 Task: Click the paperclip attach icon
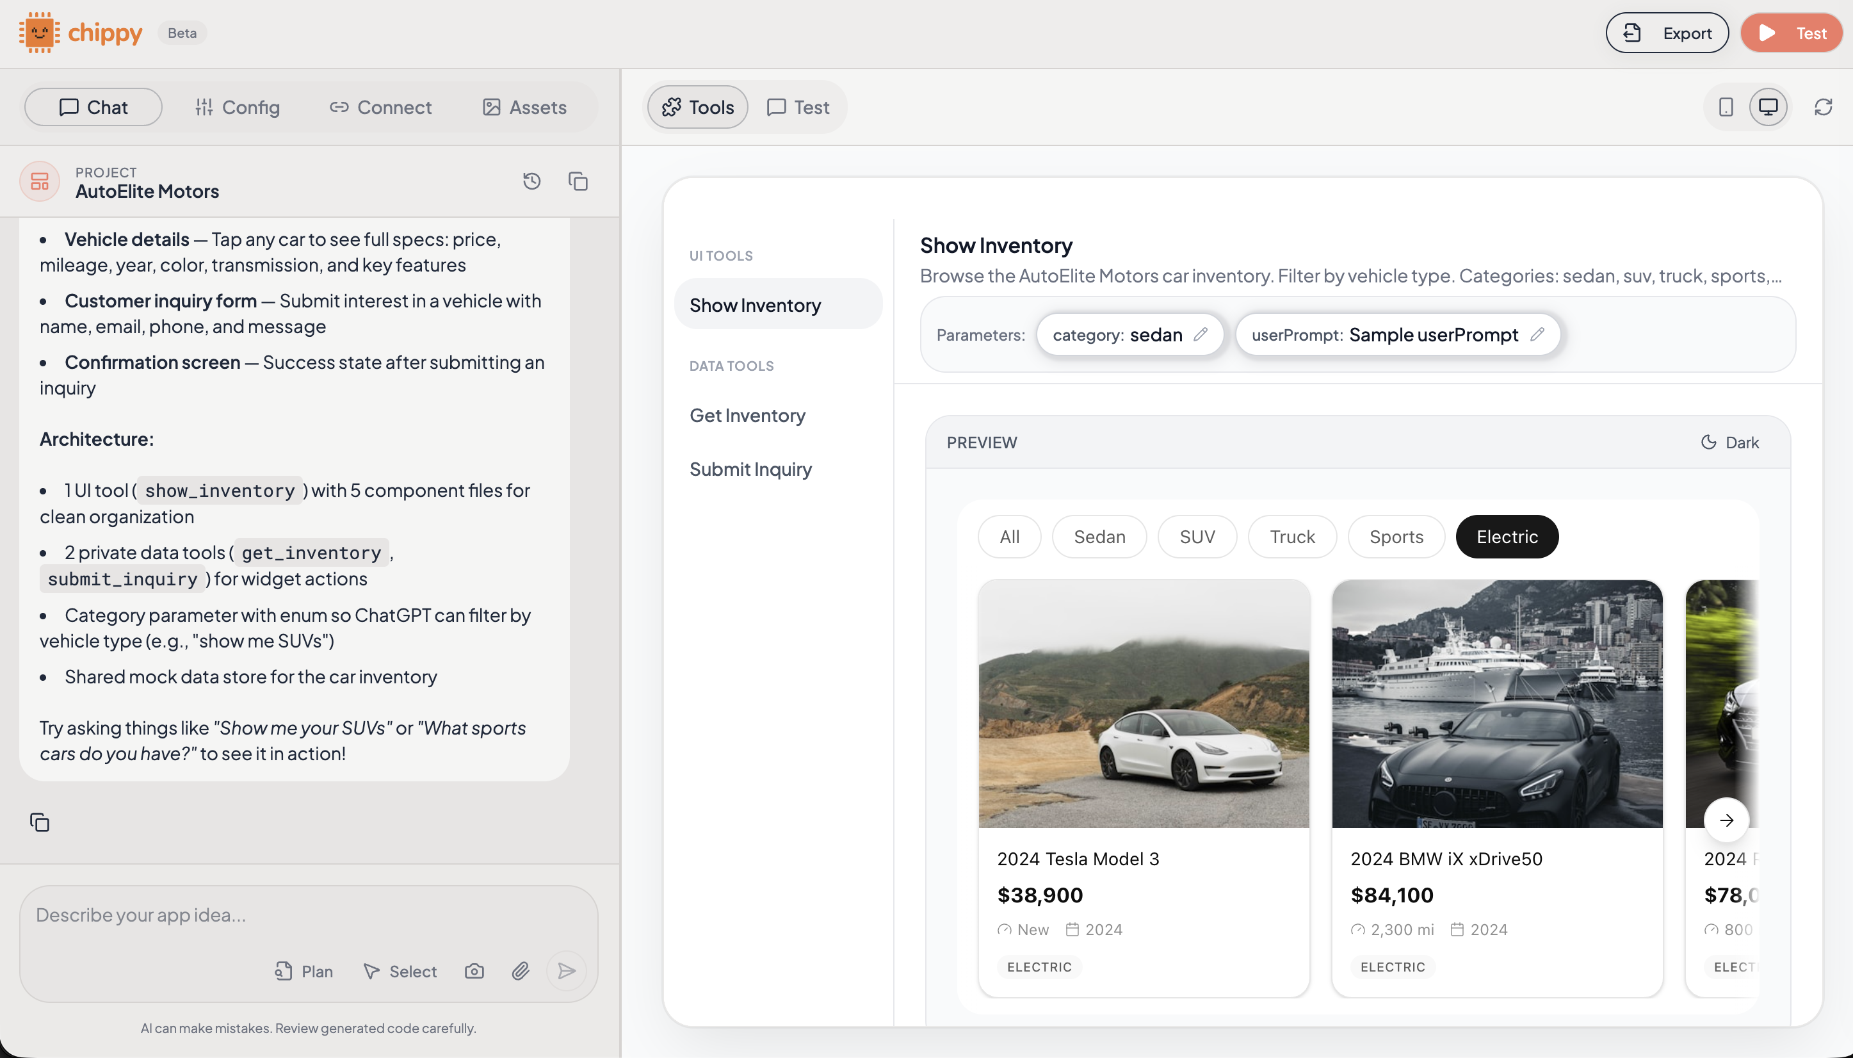pos(520,972)
